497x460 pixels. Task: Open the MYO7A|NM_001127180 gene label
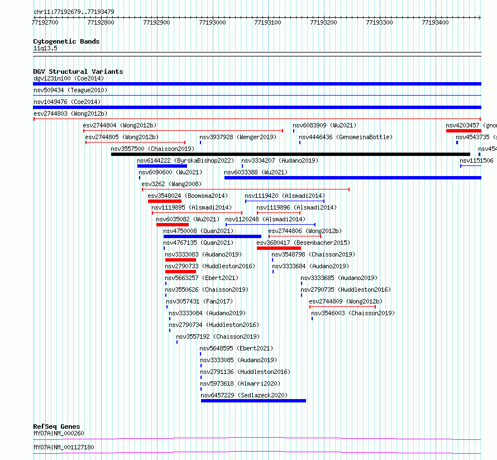click(64, 447)
